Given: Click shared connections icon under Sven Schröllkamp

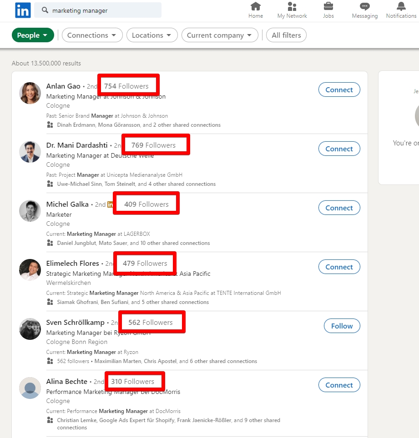Looking at the screenshot, I should pos(50,361).
